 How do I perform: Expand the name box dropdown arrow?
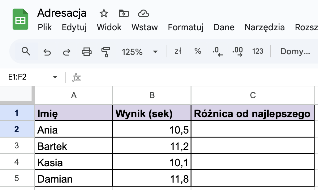(55, 77)
